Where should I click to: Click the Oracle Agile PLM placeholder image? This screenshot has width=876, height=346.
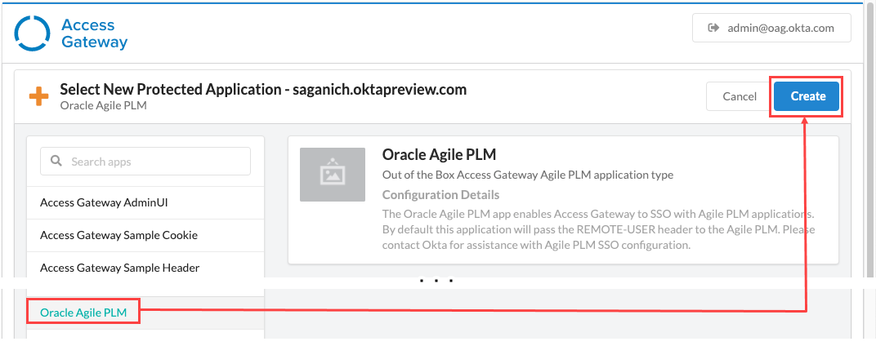(x=333, y=175)
